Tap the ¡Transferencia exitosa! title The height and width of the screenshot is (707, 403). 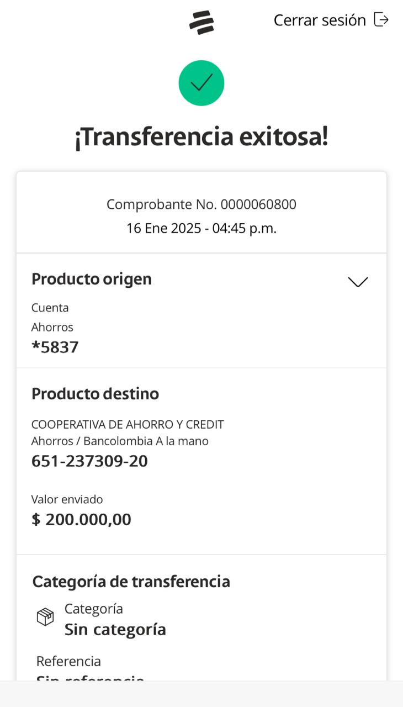pos(201,136)
